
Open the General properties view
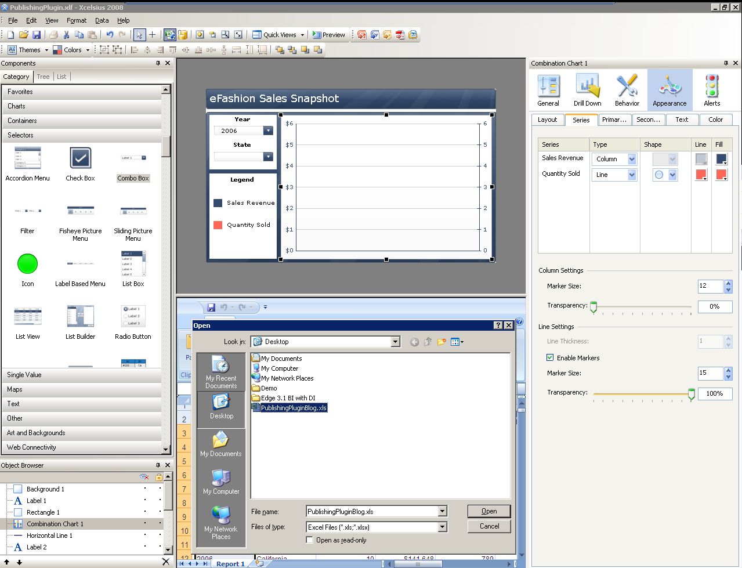(548, 90)
